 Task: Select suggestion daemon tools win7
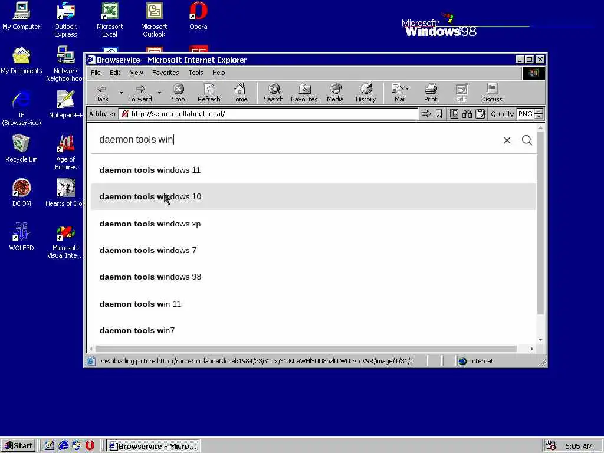[313, 330]
